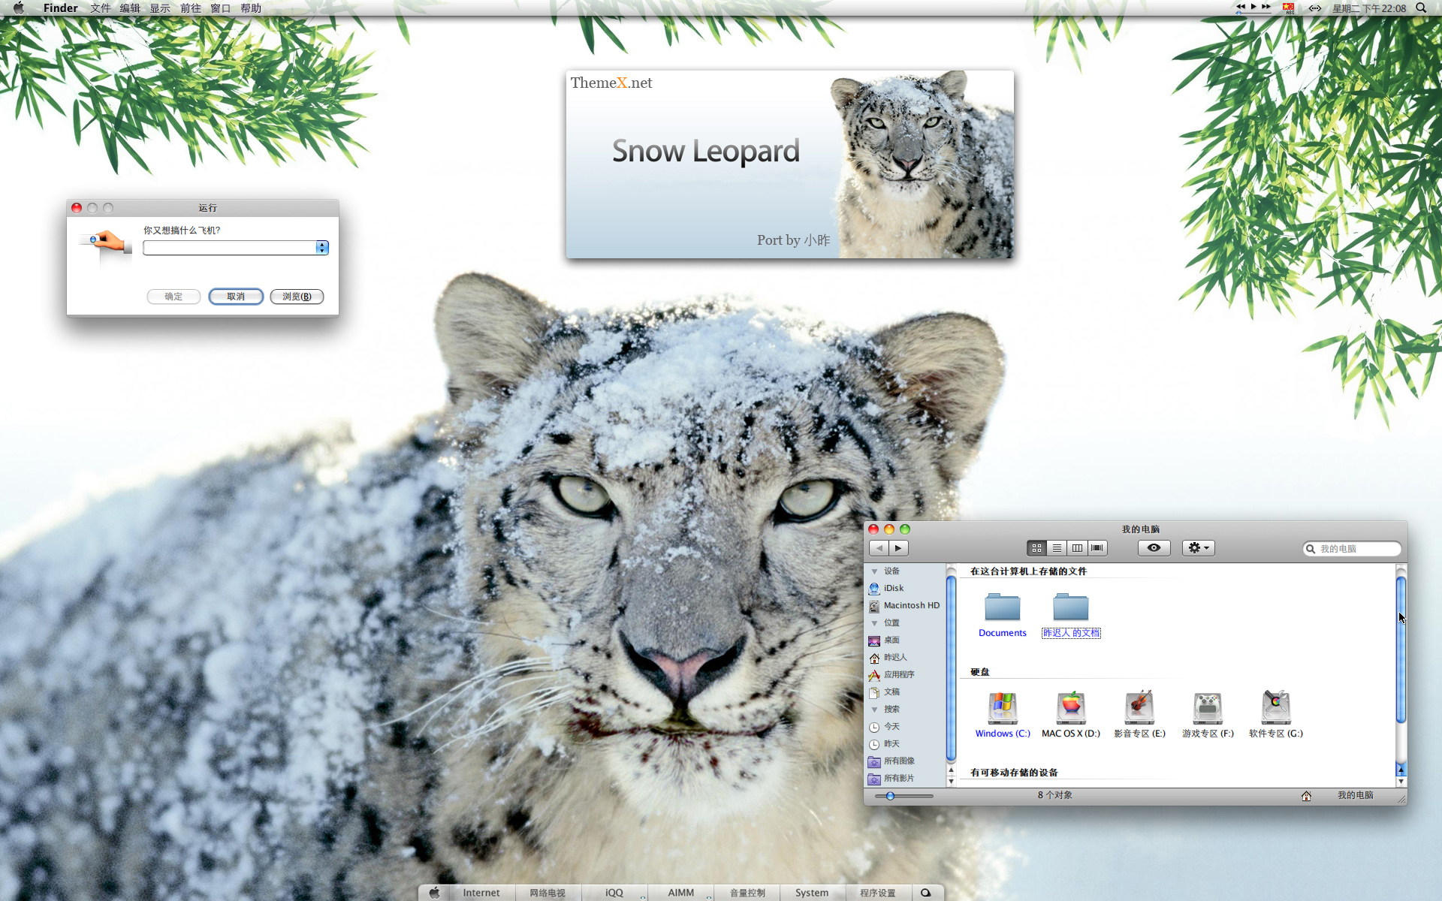Click the Quick Look eye button
1442x901 pixels.
coord(1154,548)
